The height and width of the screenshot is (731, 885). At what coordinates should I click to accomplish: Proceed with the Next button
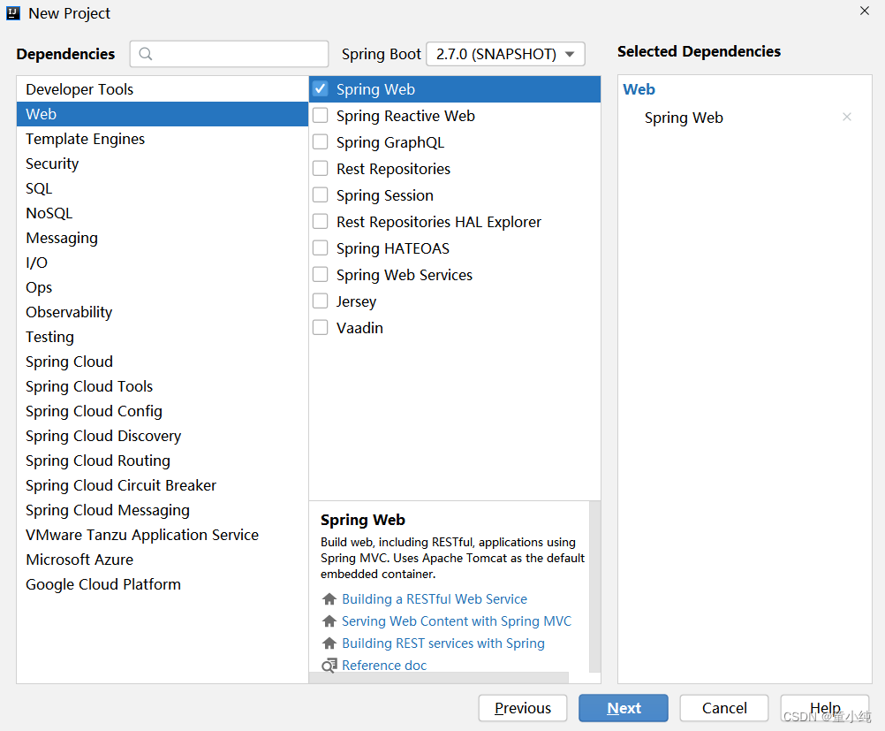coord(623,708)
